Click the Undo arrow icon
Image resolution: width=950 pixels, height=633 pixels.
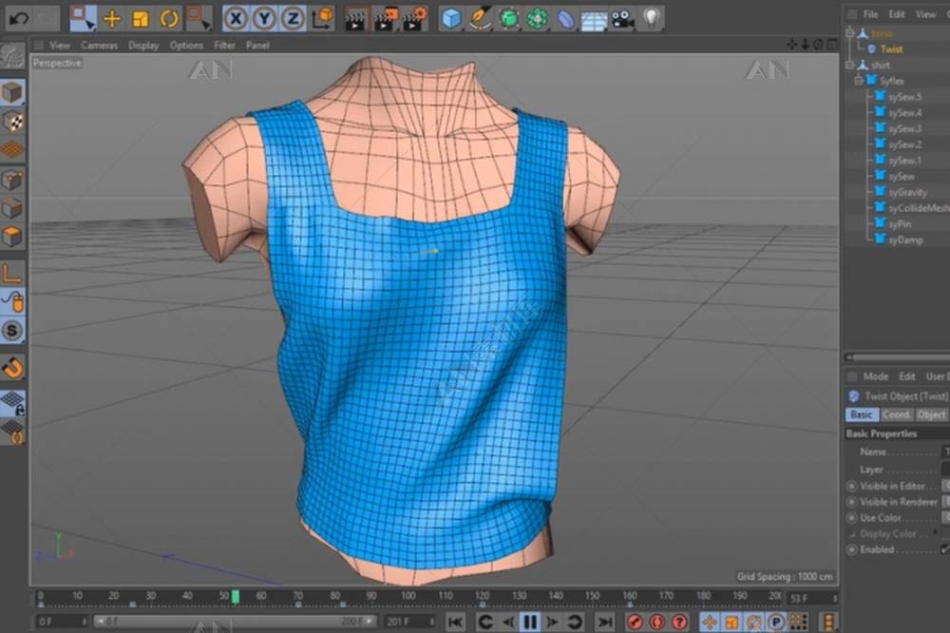(18, 18)
